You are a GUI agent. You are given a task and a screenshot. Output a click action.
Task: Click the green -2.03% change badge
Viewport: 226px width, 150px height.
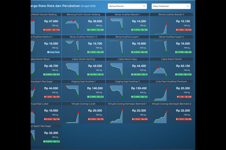click(x=139, y=52)
